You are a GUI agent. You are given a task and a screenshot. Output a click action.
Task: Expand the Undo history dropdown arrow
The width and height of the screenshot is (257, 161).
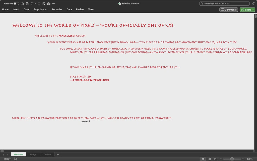click(35, 4)
